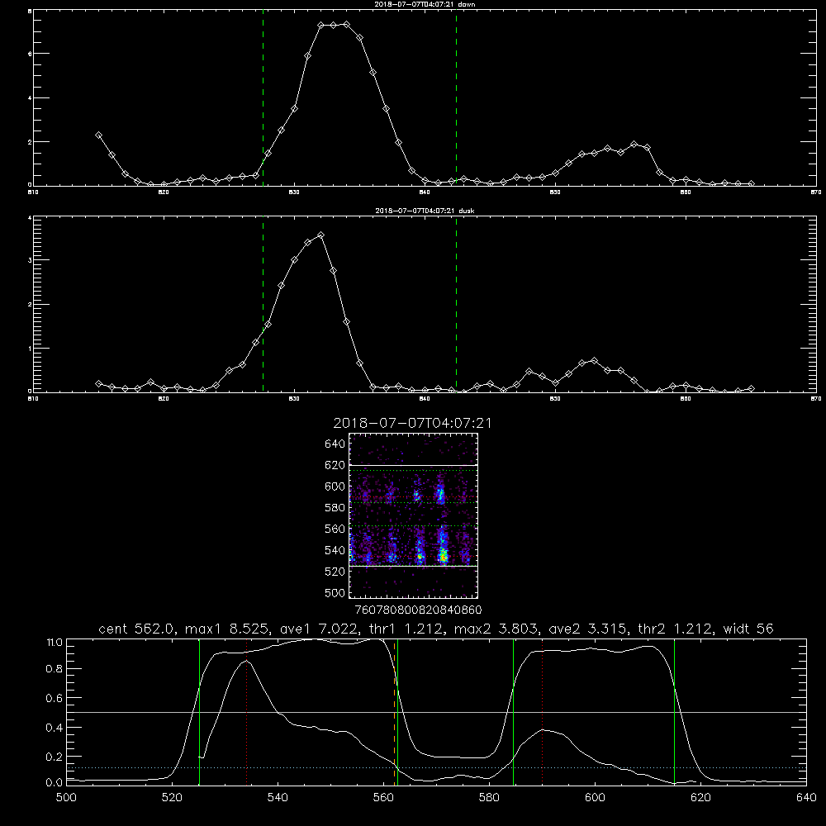Click the red dotted line near 590 in bottom plot
The width and height of the screenshot is (826, 826).
542,712
